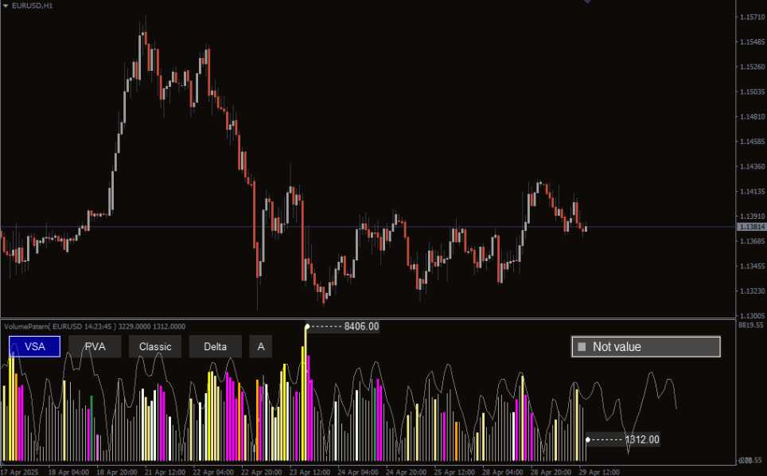Click the 1312.00 current volume label

641,439
